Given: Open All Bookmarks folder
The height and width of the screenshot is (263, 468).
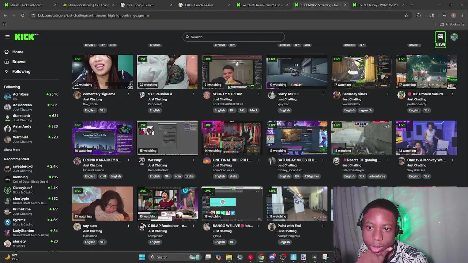Looking at the screenshot, I should pos(452,24).
